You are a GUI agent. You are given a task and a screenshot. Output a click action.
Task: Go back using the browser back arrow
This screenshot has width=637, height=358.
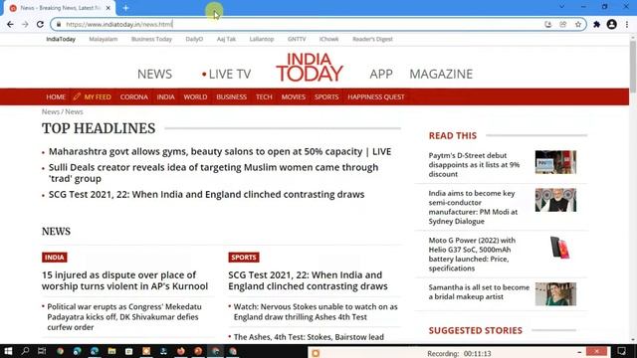[x=10, y=24]
